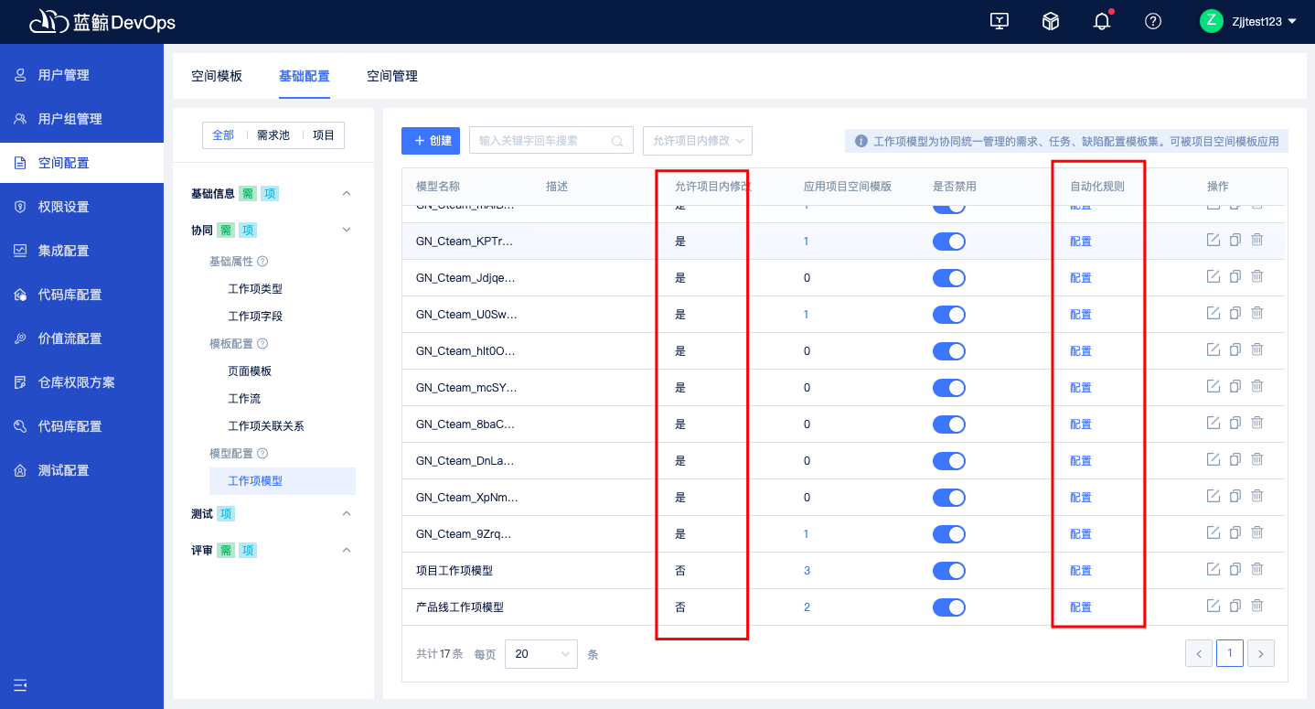Edit the GN_Cteam_9Zrq model
Image resolution: width=1315 pixels, height=709 pixels.
click(x=1213, y=532)
